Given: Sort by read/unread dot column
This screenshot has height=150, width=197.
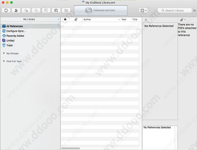Looking at the screenshot, I should (x=65, y=19).
